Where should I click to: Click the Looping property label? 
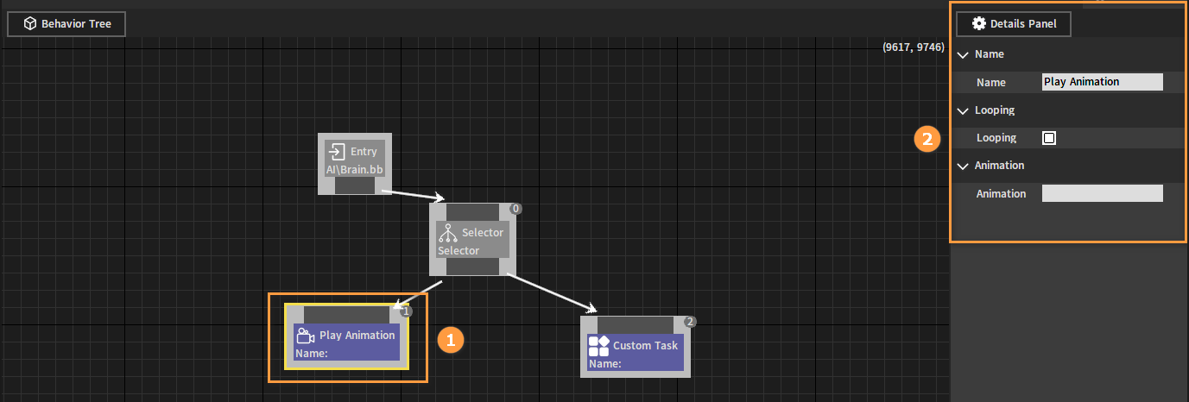pos(996,138)
